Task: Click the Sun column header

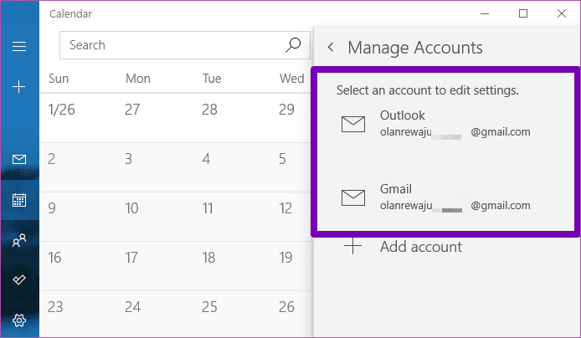Action: tap(59, 79)
